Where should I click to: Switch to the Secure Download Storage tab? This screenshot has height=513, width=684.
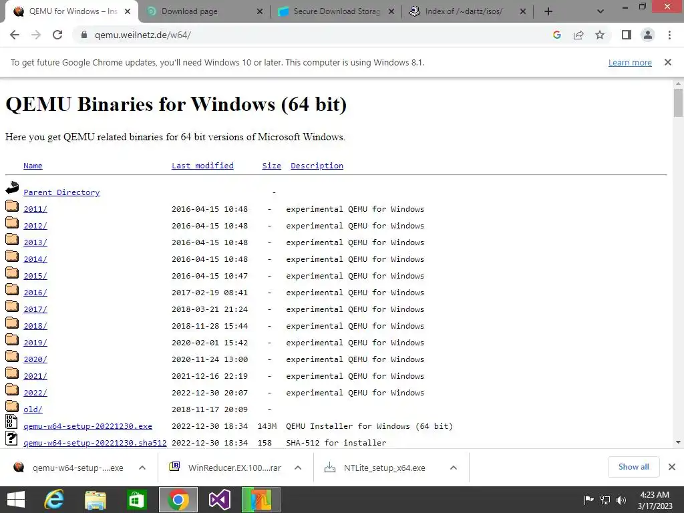[337, 11]
